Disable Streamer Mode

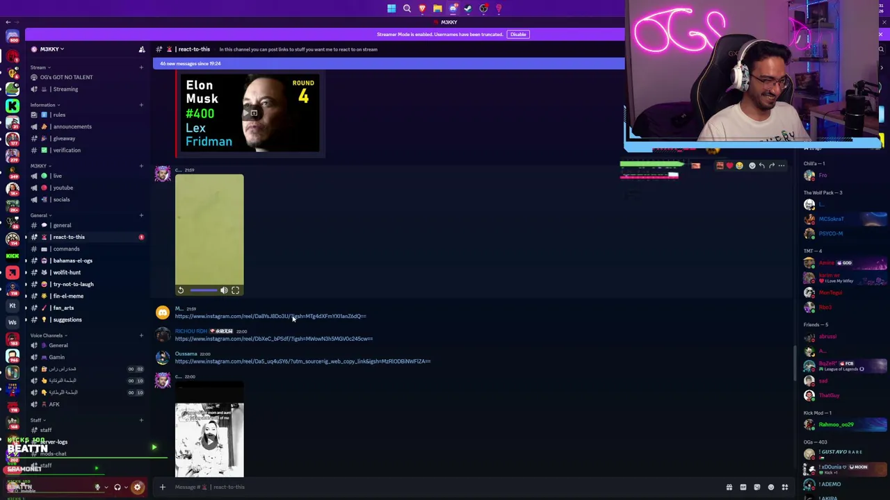[518, 34]
